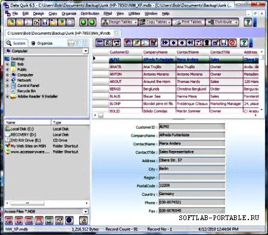Open the Computer location dropdown
This screenshot has width=268, height=235.
click(85, 51)
